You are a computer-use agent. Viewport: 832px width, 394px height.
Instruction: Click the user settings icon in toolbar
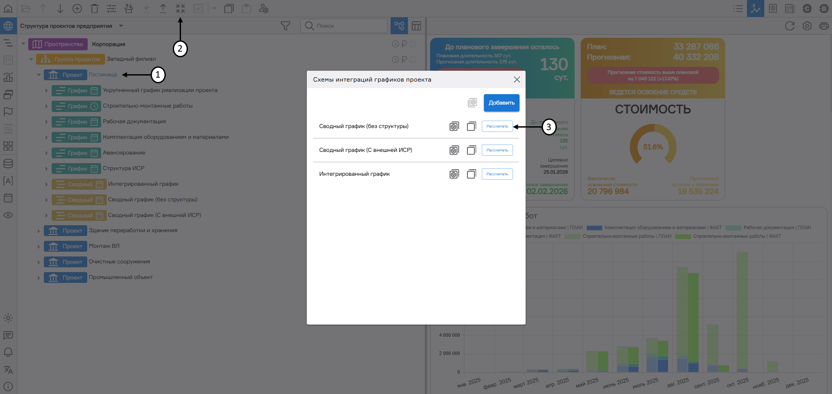(263, 8)
